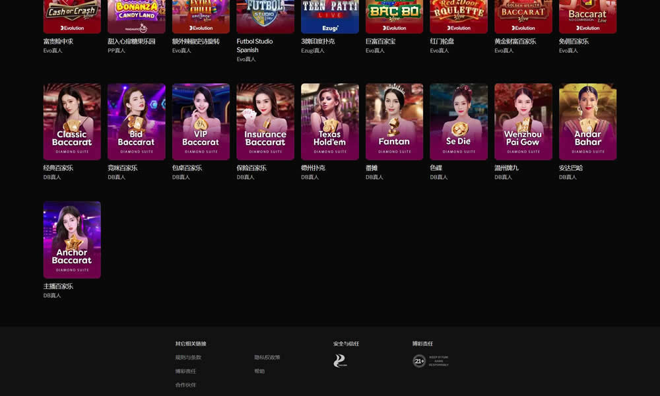Click the 富贵险中求 game title

pos(58,41)
